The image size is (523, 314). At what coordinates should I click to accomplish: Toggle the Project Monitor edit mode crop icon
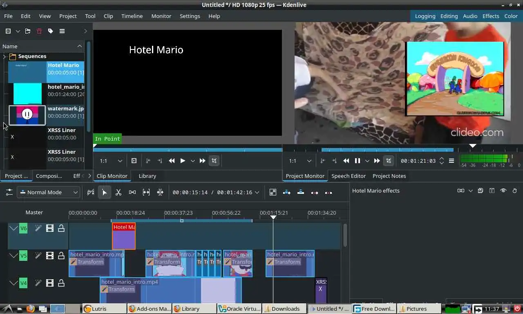[388, 161]
